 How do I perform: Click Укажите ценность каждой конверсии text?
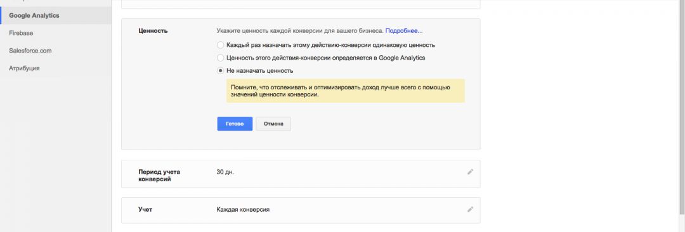(299, 31)
